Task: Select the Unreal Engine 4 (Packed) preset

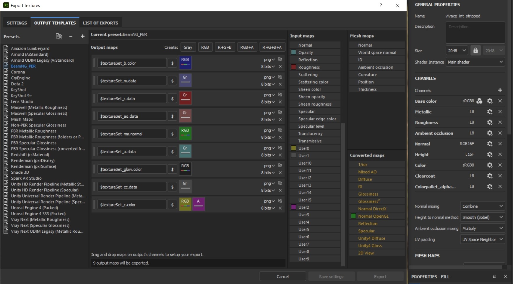Action: tap(34, 208)
